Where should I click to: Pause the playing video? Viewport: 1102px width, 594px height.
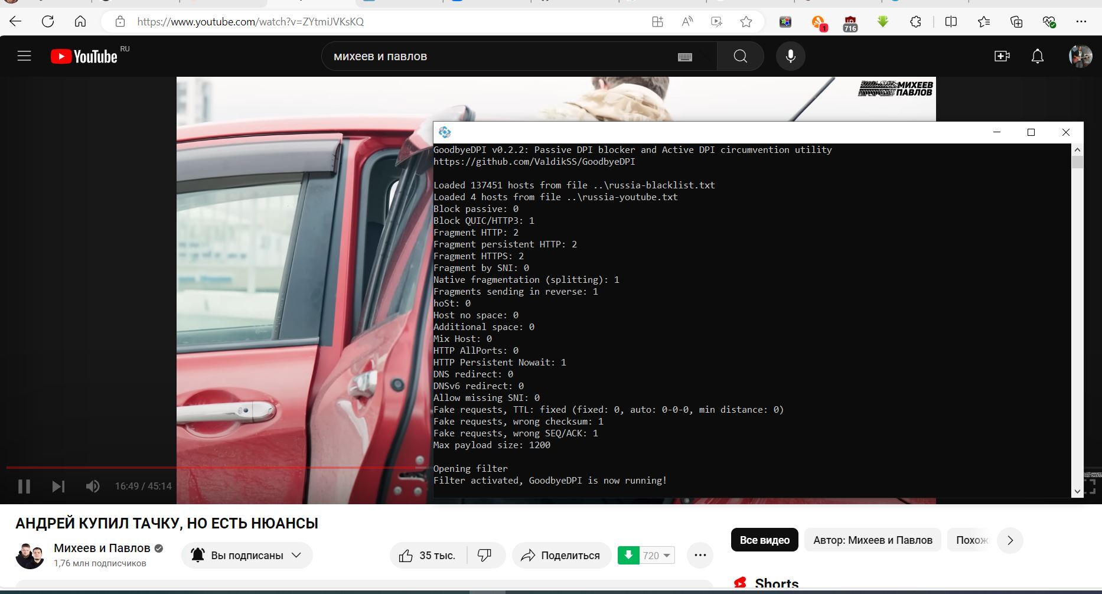point(24,487)
